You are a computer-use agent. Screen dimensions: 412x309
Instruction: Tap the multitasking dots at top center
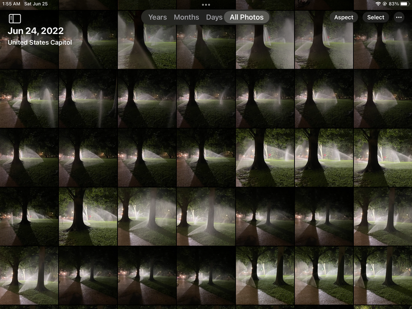(205, 5)
